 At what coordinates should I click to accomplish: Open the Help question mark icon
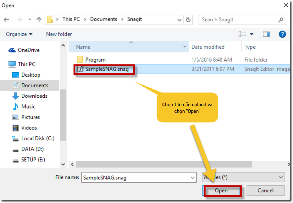point(282,34)
